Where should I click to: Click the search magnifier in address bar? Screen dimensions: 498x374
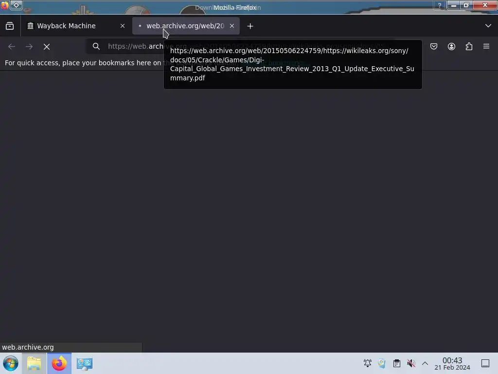pyautogui.click(x=96, y=46)
